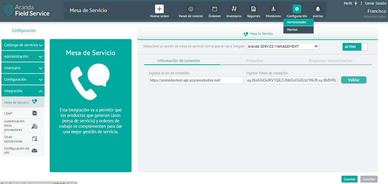This screenshot has height=184, width=388.
Task: Open the Inventario cart icon
Action: pos(234,9)
